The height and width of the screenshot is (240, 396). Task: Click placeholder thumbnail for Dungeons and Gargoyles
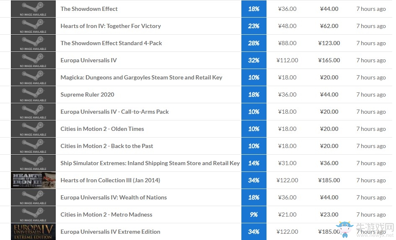(x=34, y=77)
